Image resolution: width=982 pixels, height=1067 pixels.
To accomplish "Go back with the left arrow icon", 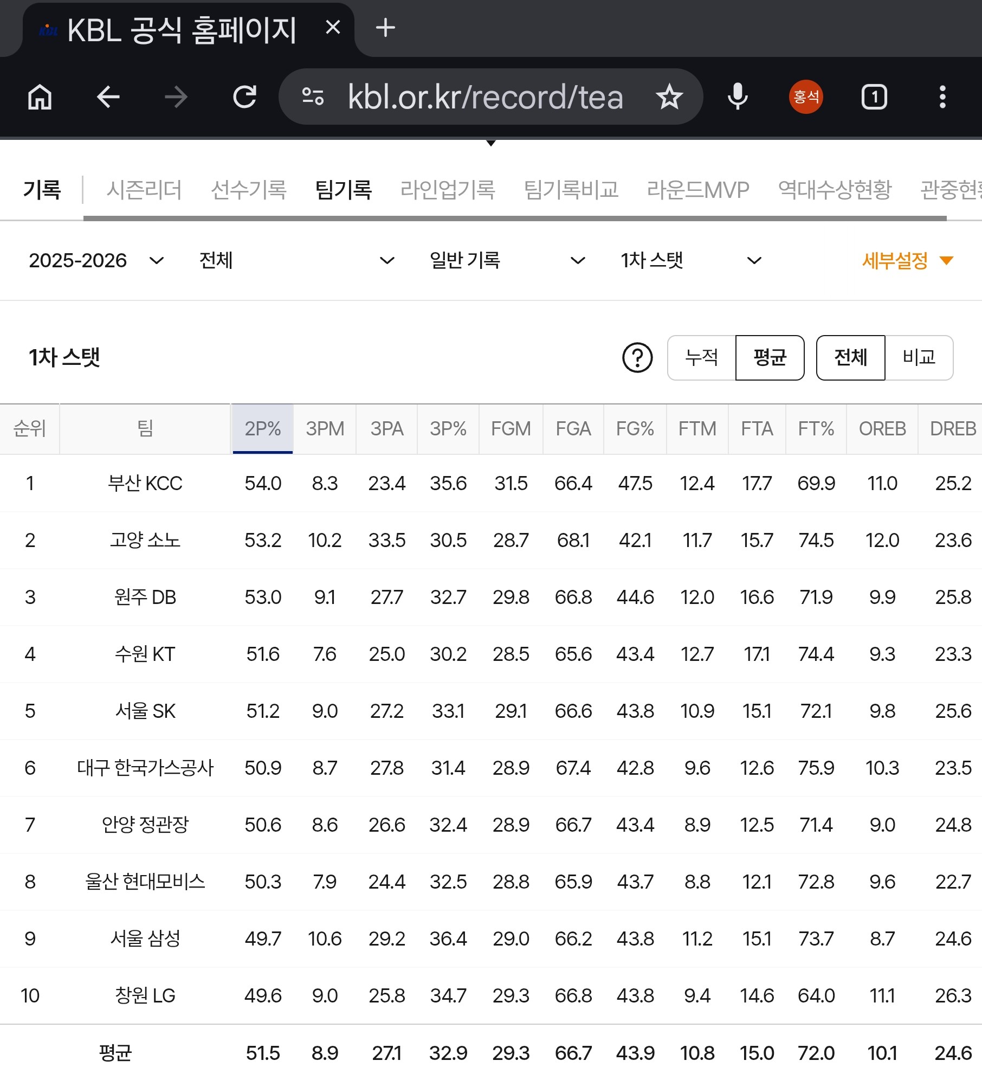I will point(108,98).
